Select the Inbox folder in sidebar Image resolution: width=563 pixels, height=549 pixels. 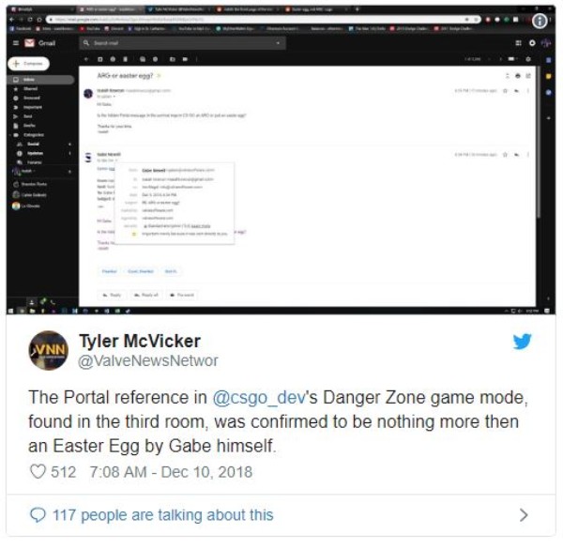pyautogui.click(x=40, y=80)
